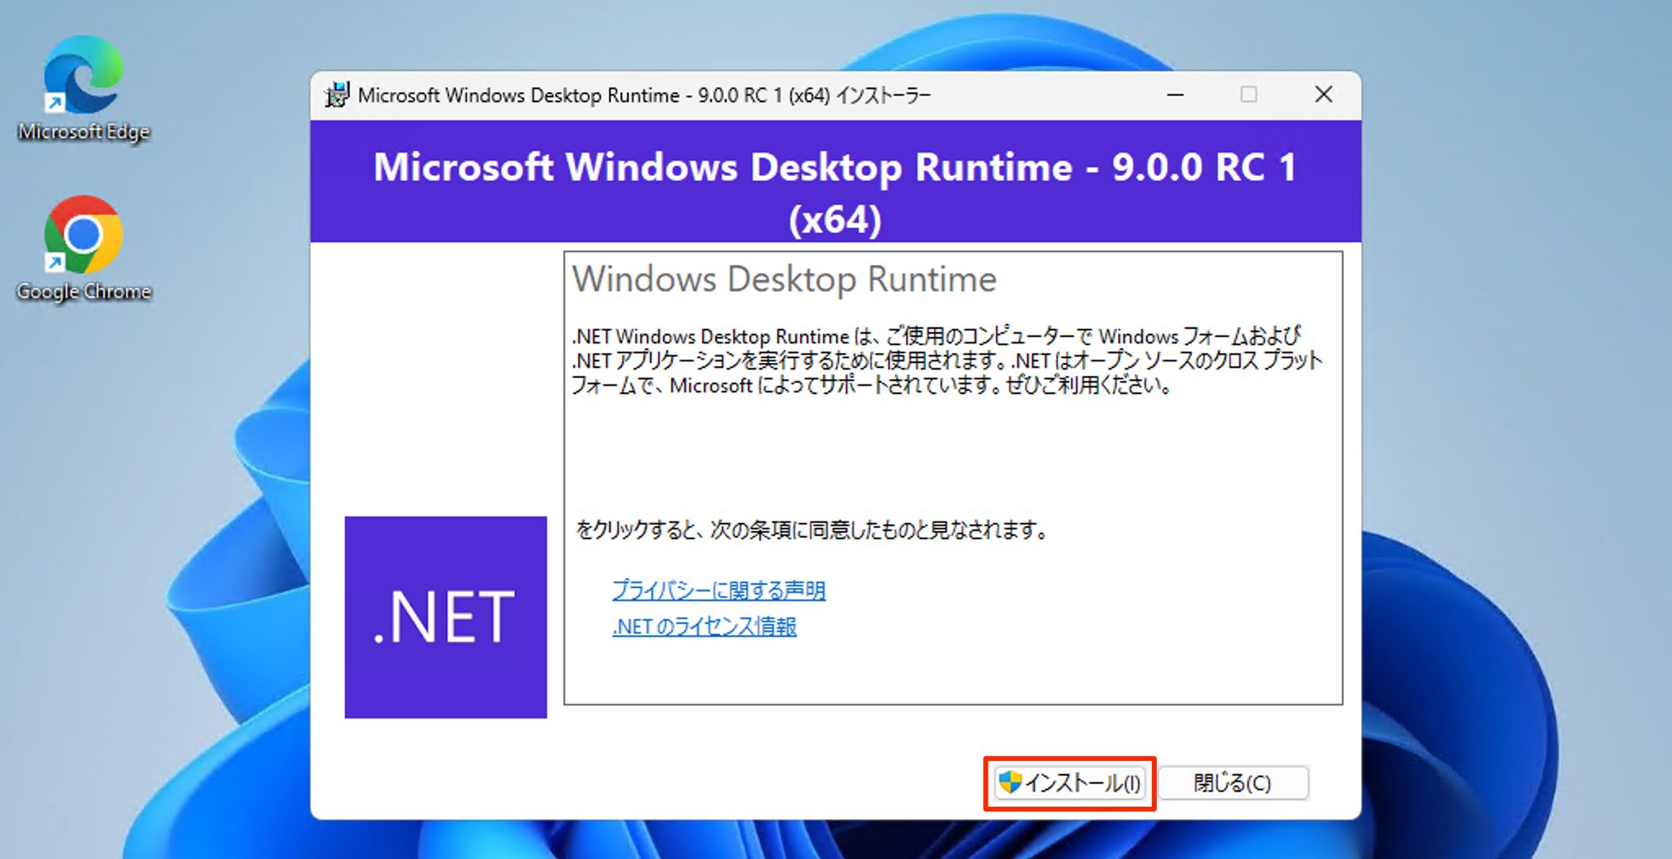This screenshot has height=859, width=1672.
Task: Open プライバシーに関する声明 link
Action: (x=718, y=590)
